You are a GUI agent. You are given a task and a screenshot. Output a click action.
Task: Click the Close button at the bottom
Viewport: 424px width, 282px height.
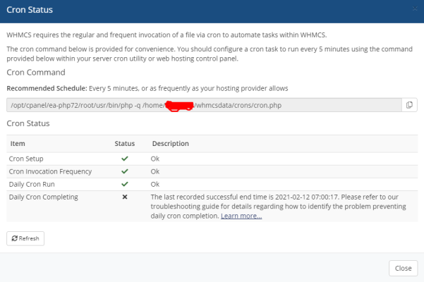coord(403,268)
